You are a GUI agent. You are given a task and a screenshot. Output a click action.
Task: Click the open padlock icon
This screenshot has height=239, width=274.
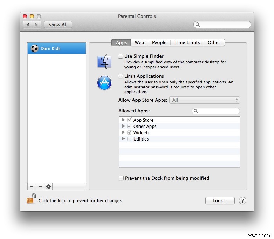pyautogui.click(x=31, y=199)
